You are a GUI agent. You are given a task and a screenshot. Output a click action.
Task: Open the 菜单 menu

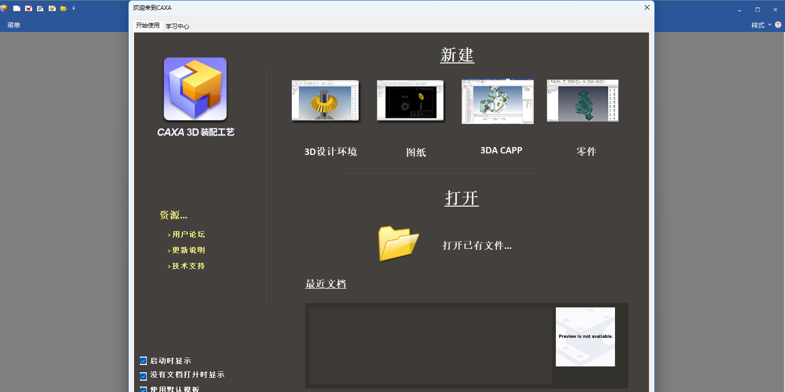14,25
